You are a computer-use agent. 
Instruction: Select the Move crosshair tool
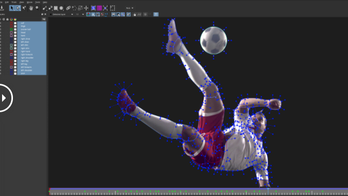coord(86,8)
